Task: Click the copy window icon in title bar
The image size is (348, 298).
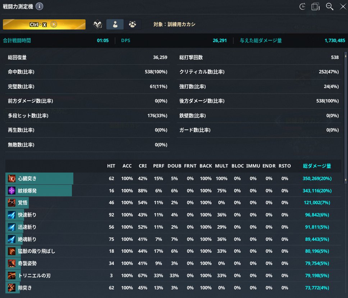Action: (x=315, y=6)
